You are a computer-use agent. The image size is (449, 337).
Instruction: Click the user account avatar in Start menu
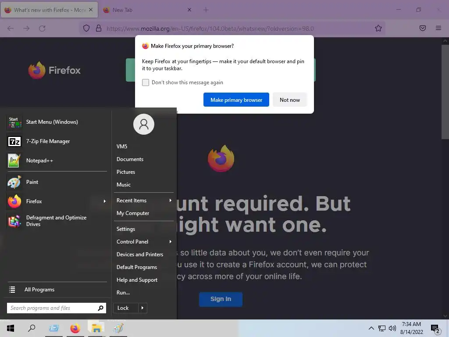[x=144, y=124]
